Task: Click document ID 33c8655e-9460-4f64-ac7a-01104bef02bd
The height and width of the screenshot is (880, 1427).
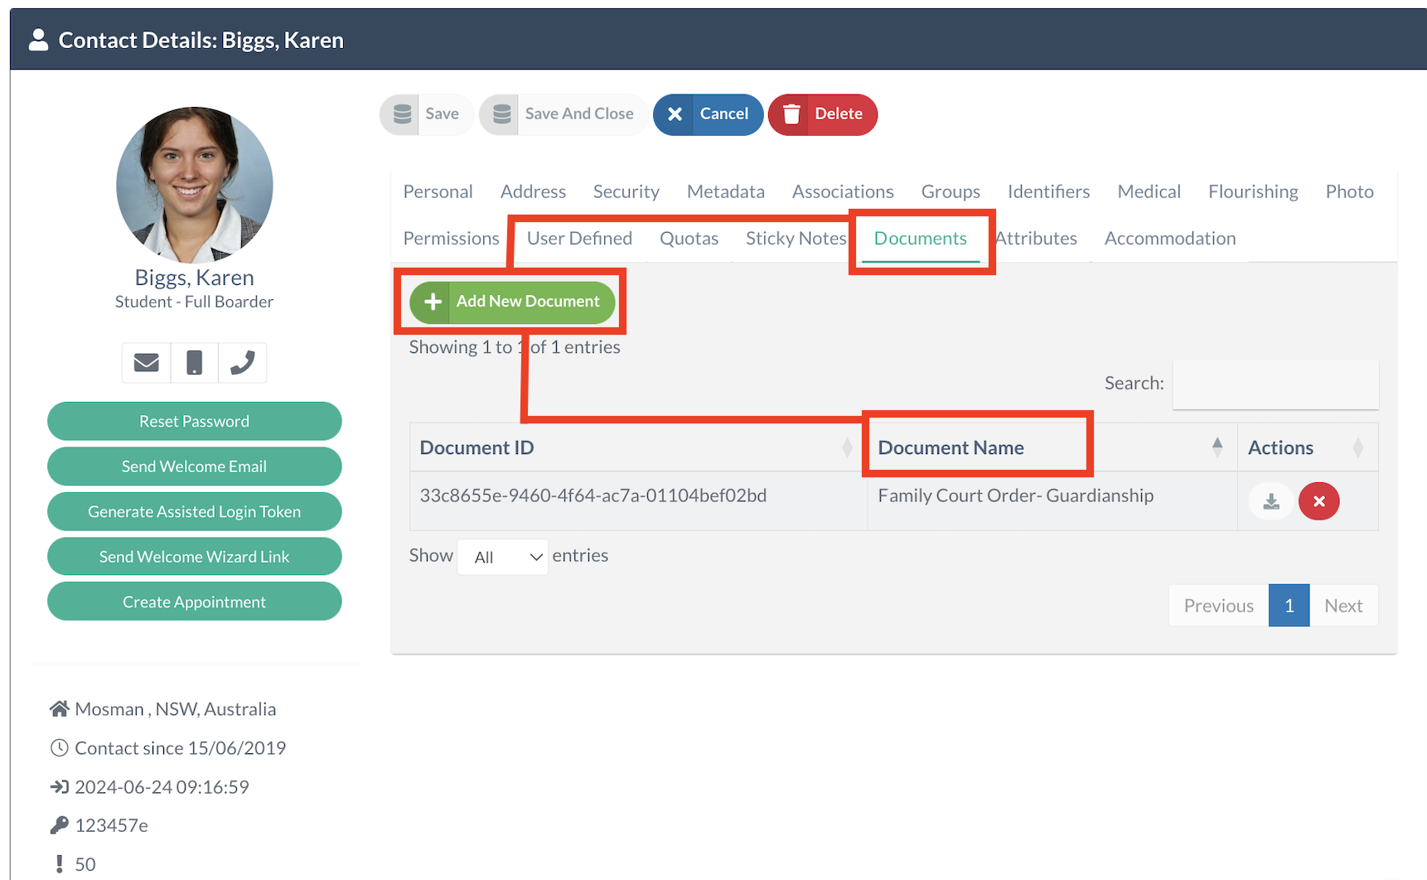Action: click(593, 496)
